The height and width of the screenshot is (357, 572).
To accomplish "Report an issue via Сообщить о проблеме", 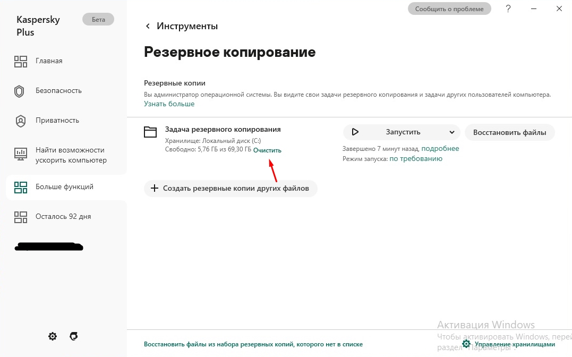I will [x=449, y=8].
